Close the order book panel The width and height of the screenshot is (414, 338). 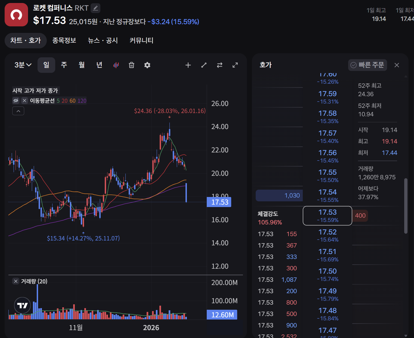397,65
